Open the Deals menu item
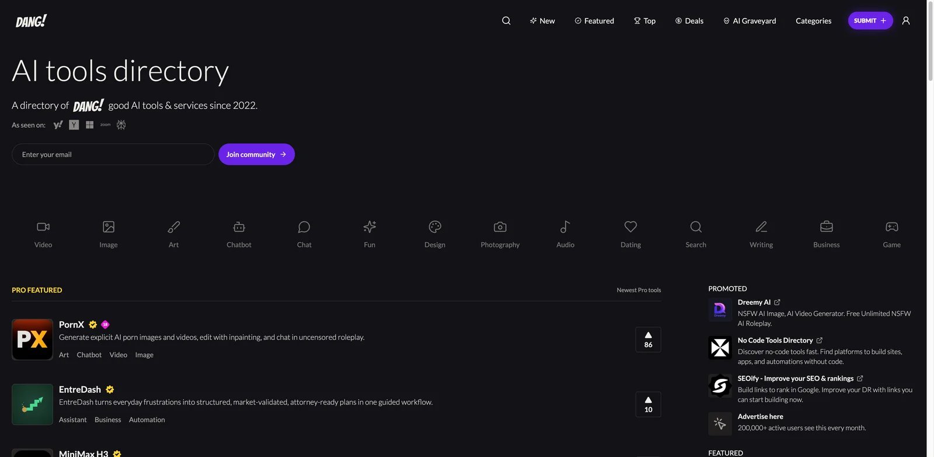Viewport: 934px width, 457px height. (x=689, y=21)
